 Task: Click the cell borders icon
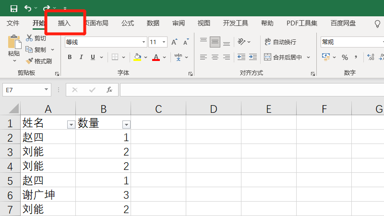pos(115,57)
